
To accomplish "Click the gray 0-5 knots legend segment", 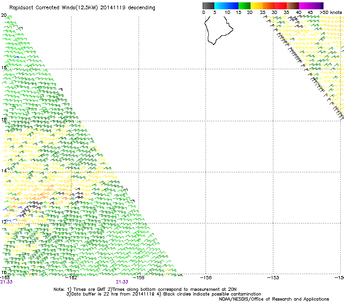I will coord(208,6).
